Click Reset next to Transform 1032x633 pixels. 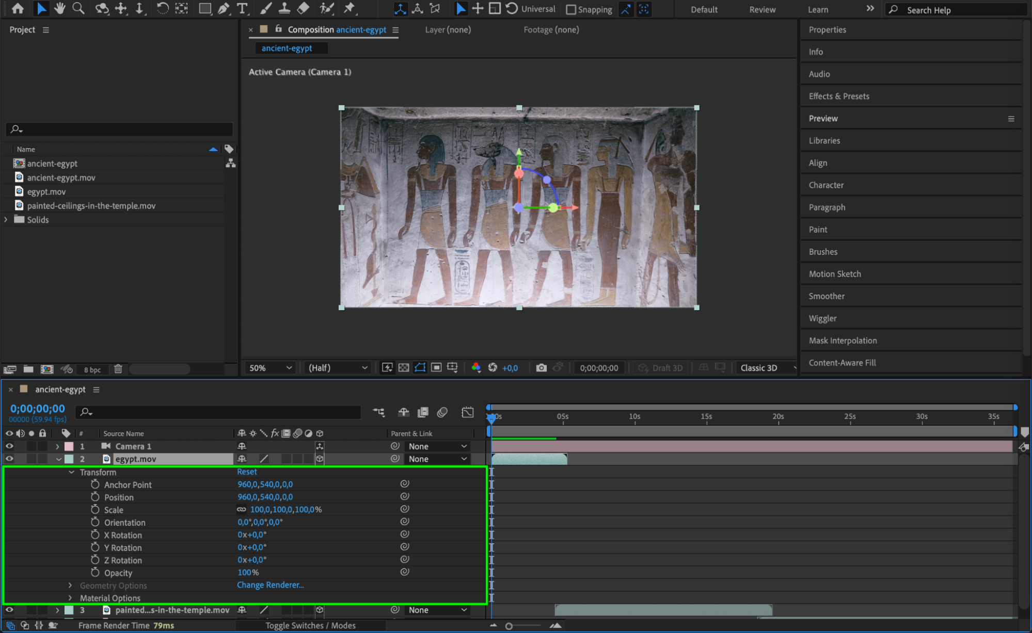247,472
